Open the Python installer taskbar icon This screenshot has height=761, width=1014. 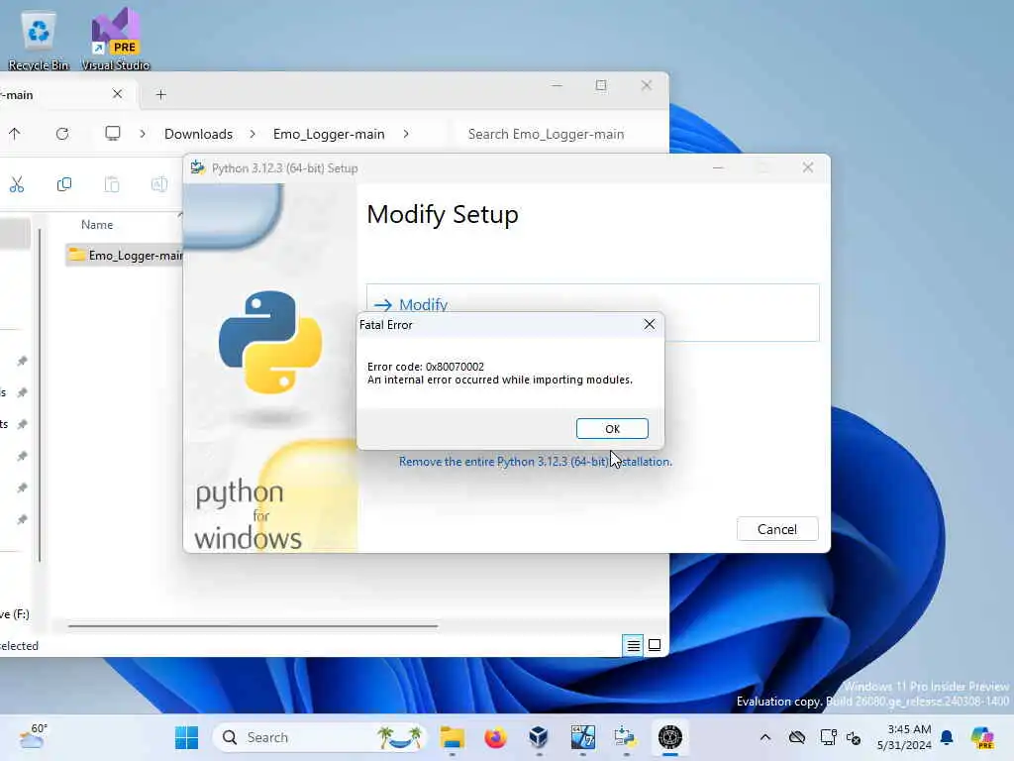coord(626,737)
